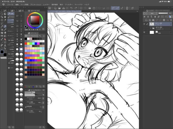The image size is (173, 129).
Task: Open the ヘルプ menu
Action: (87, 5)
